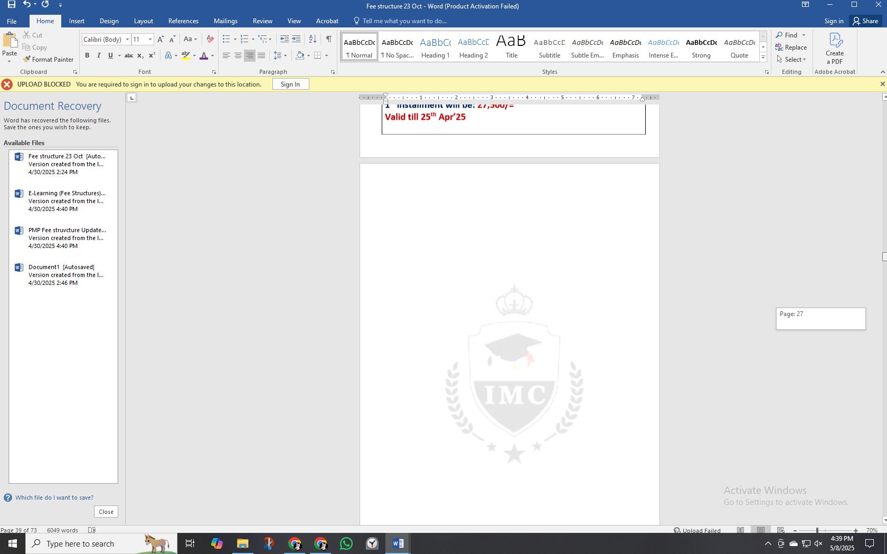
Task: Click the Sort icon
Action: [313, 39]
